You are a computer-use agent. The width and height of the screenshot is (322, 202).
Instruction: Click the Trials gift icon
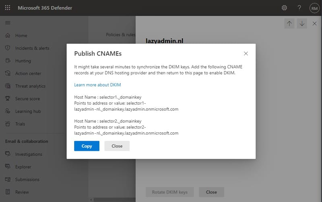8,124
